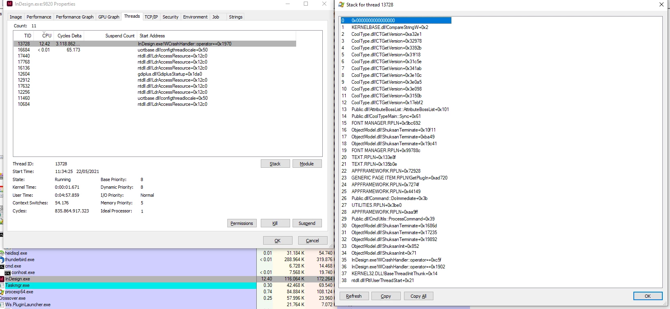This screenshot has width=670, height=309.
Task: Kill the selected thread
Action: tap(275, 223)
